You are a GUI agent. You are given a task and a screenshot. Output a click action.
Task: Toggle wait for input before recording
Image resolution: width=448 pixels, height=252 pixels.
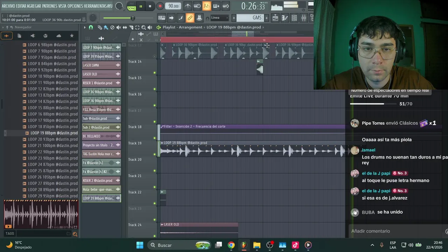click(197, 6)
